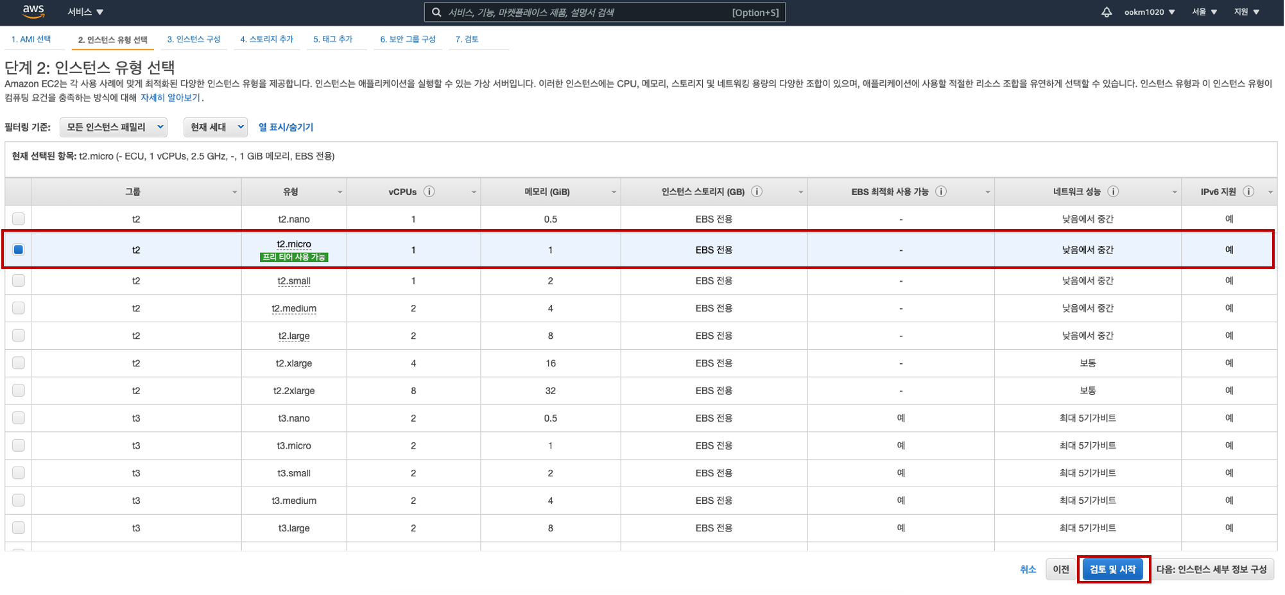Check the t3.micro row checkbox
Viewport: 1285px width, 595px height.
(19, 445)
